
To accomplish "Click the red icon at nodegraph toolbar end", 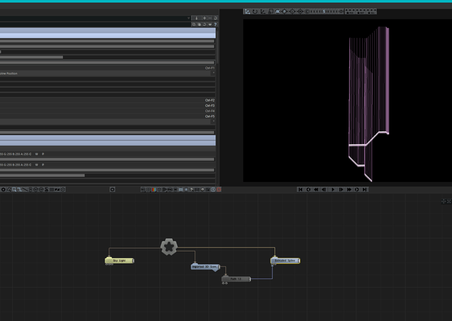I will tap(219, 189).
